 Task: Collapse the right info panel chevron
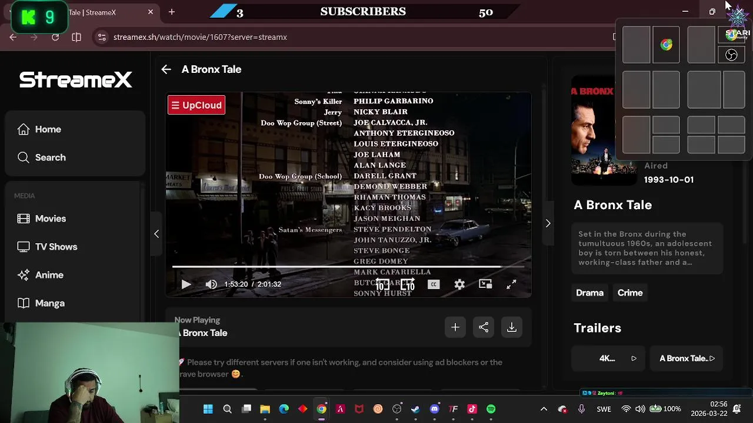(x=548, y=223)
